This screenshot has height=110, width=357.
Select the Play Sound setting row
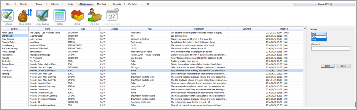(166, 61)
